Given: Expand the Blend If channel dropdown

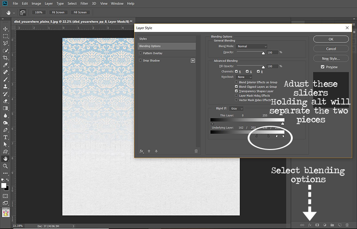Looking at the screenshot, I should pyautogui.click(x=236, y=108).
